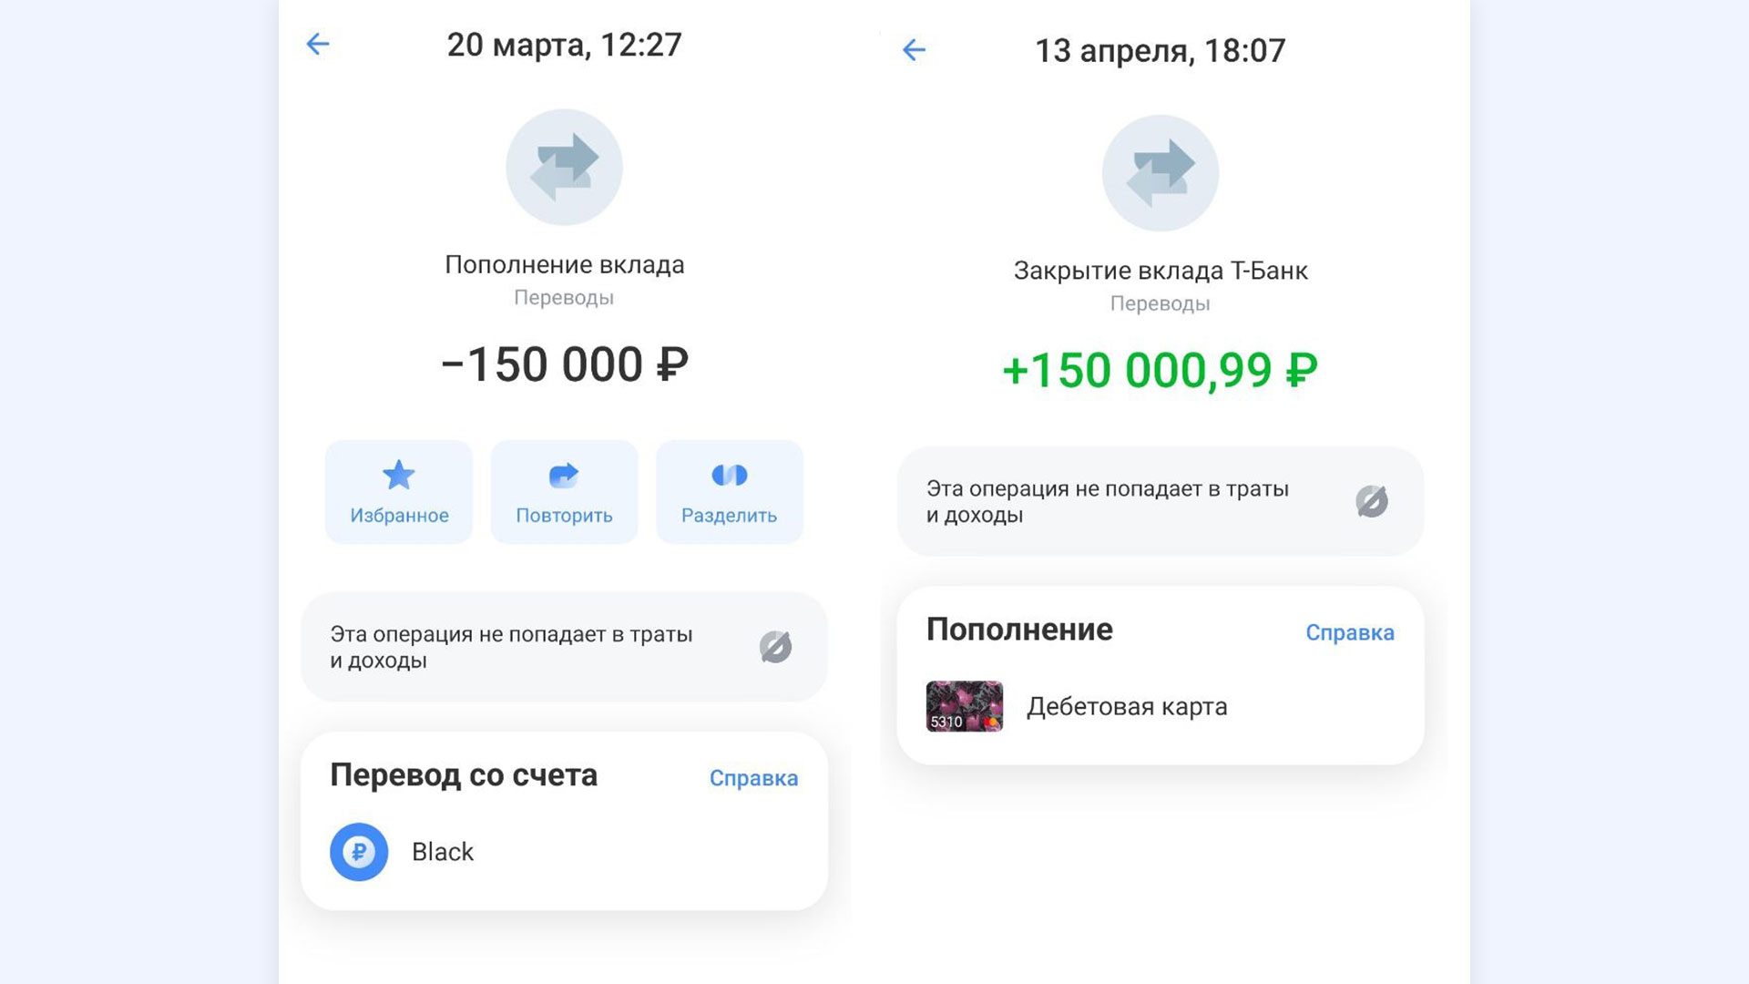Image resolution: width=1749 pixels, height=984 pixels.
Task: Repeat the transfer using Повторить
Action: (x=564, y=492)
